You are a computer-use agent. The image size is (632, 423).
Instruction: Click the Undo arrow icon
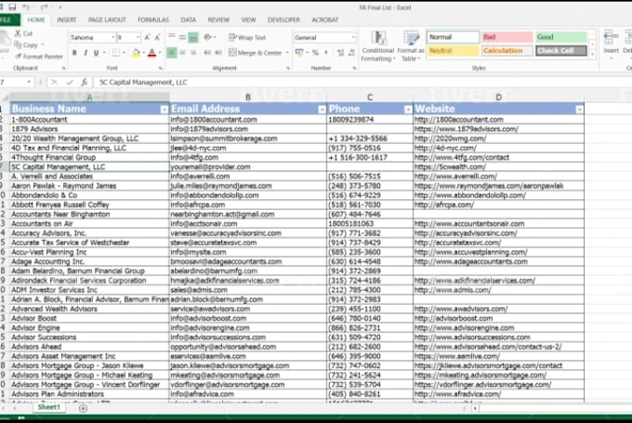[26, 7]
